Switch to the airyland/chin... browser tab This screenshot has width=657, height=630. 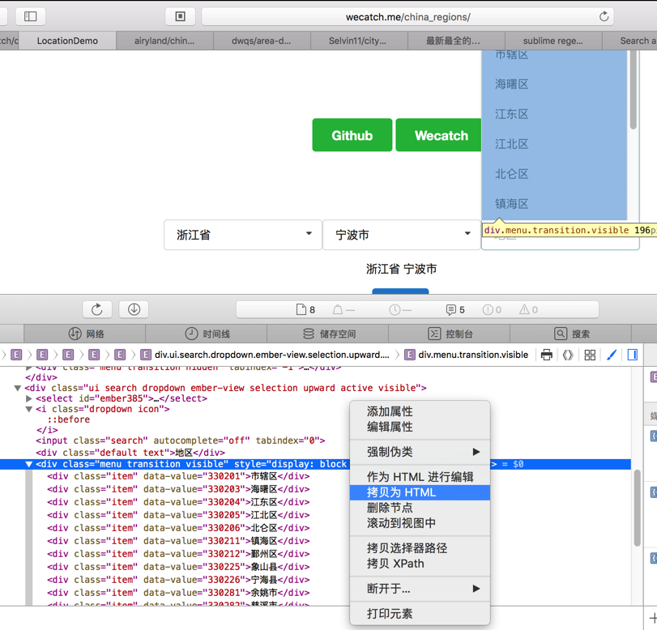(164, 40)
